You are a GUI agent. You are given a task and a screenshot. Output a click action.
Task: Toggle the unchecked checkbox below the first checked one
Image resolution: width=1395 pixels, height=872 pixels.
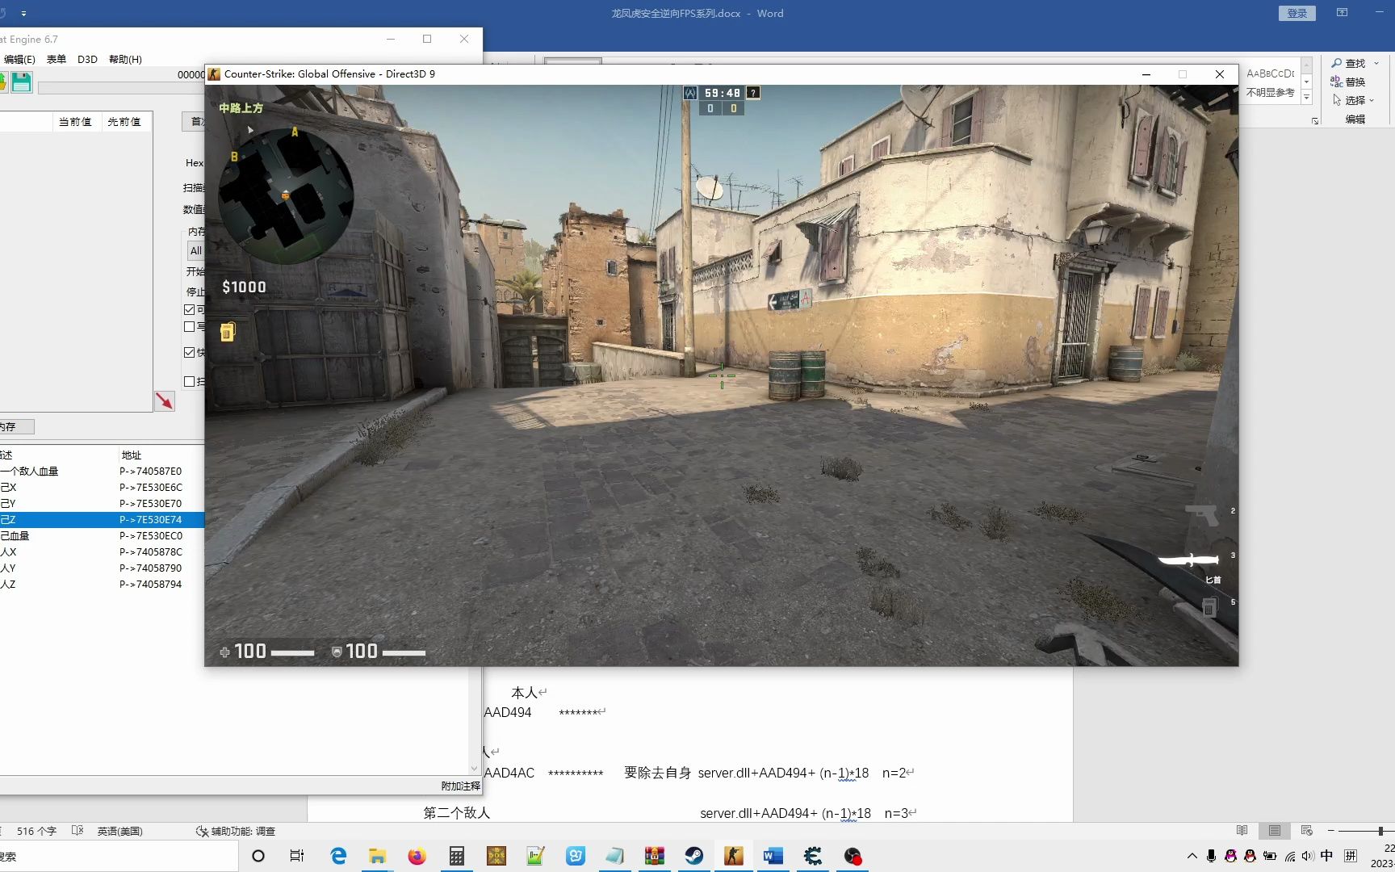(x=189, y=327)
